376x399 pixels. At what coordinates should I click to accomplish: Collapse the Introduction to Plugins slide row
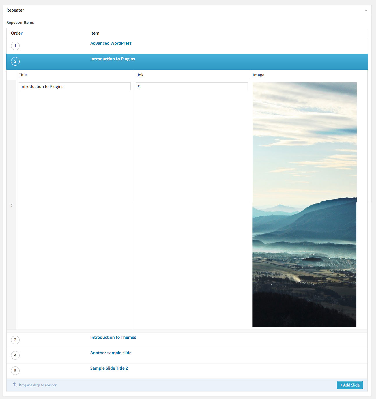(x=113, y=59)
